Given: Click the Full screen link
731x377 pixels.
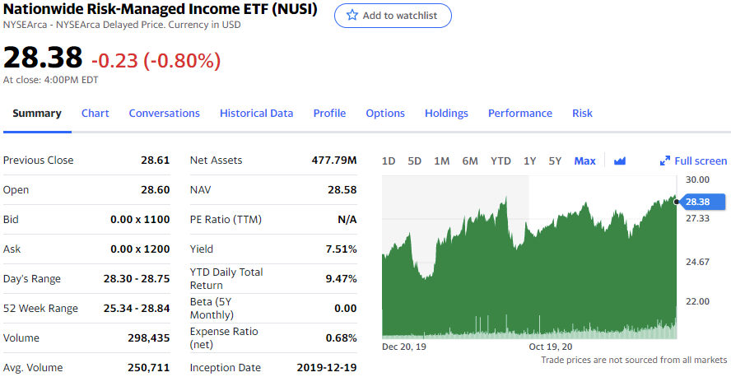Looking at the screenshot, I should click(701, 161).
